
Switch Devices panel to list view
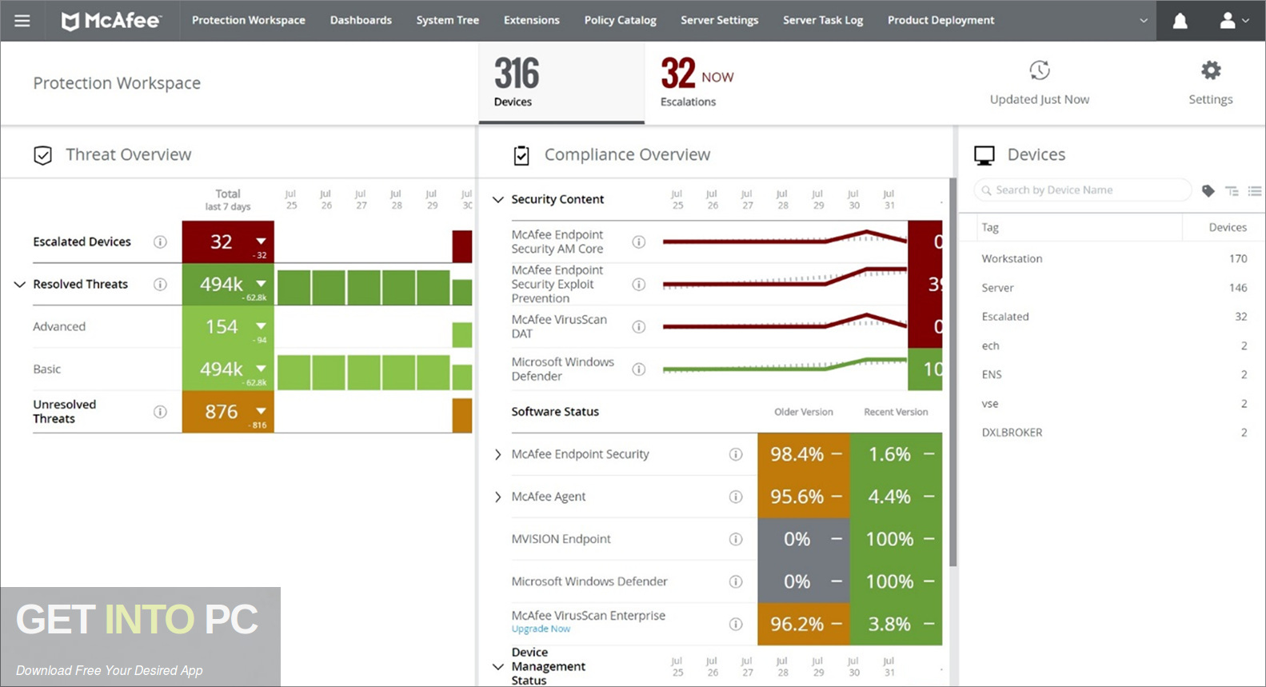[1255, 190]
